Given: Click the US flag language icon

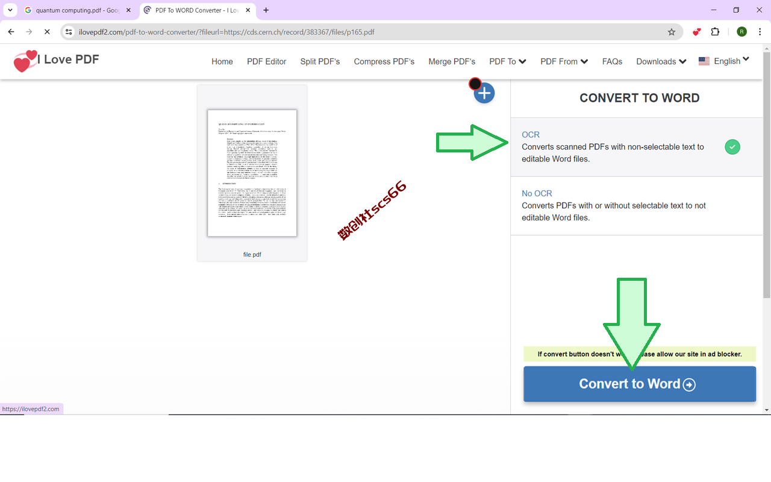Looking at the screenshot, I should tap(704, 61).
